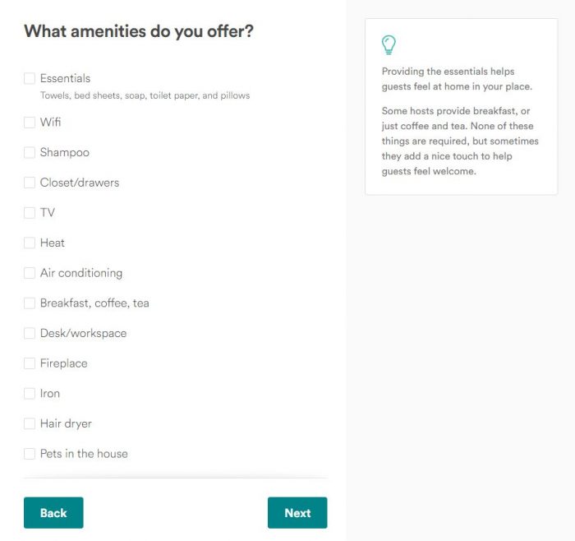Click the Essentials label text
Screen dimensions: 575x541
[65, 78]
